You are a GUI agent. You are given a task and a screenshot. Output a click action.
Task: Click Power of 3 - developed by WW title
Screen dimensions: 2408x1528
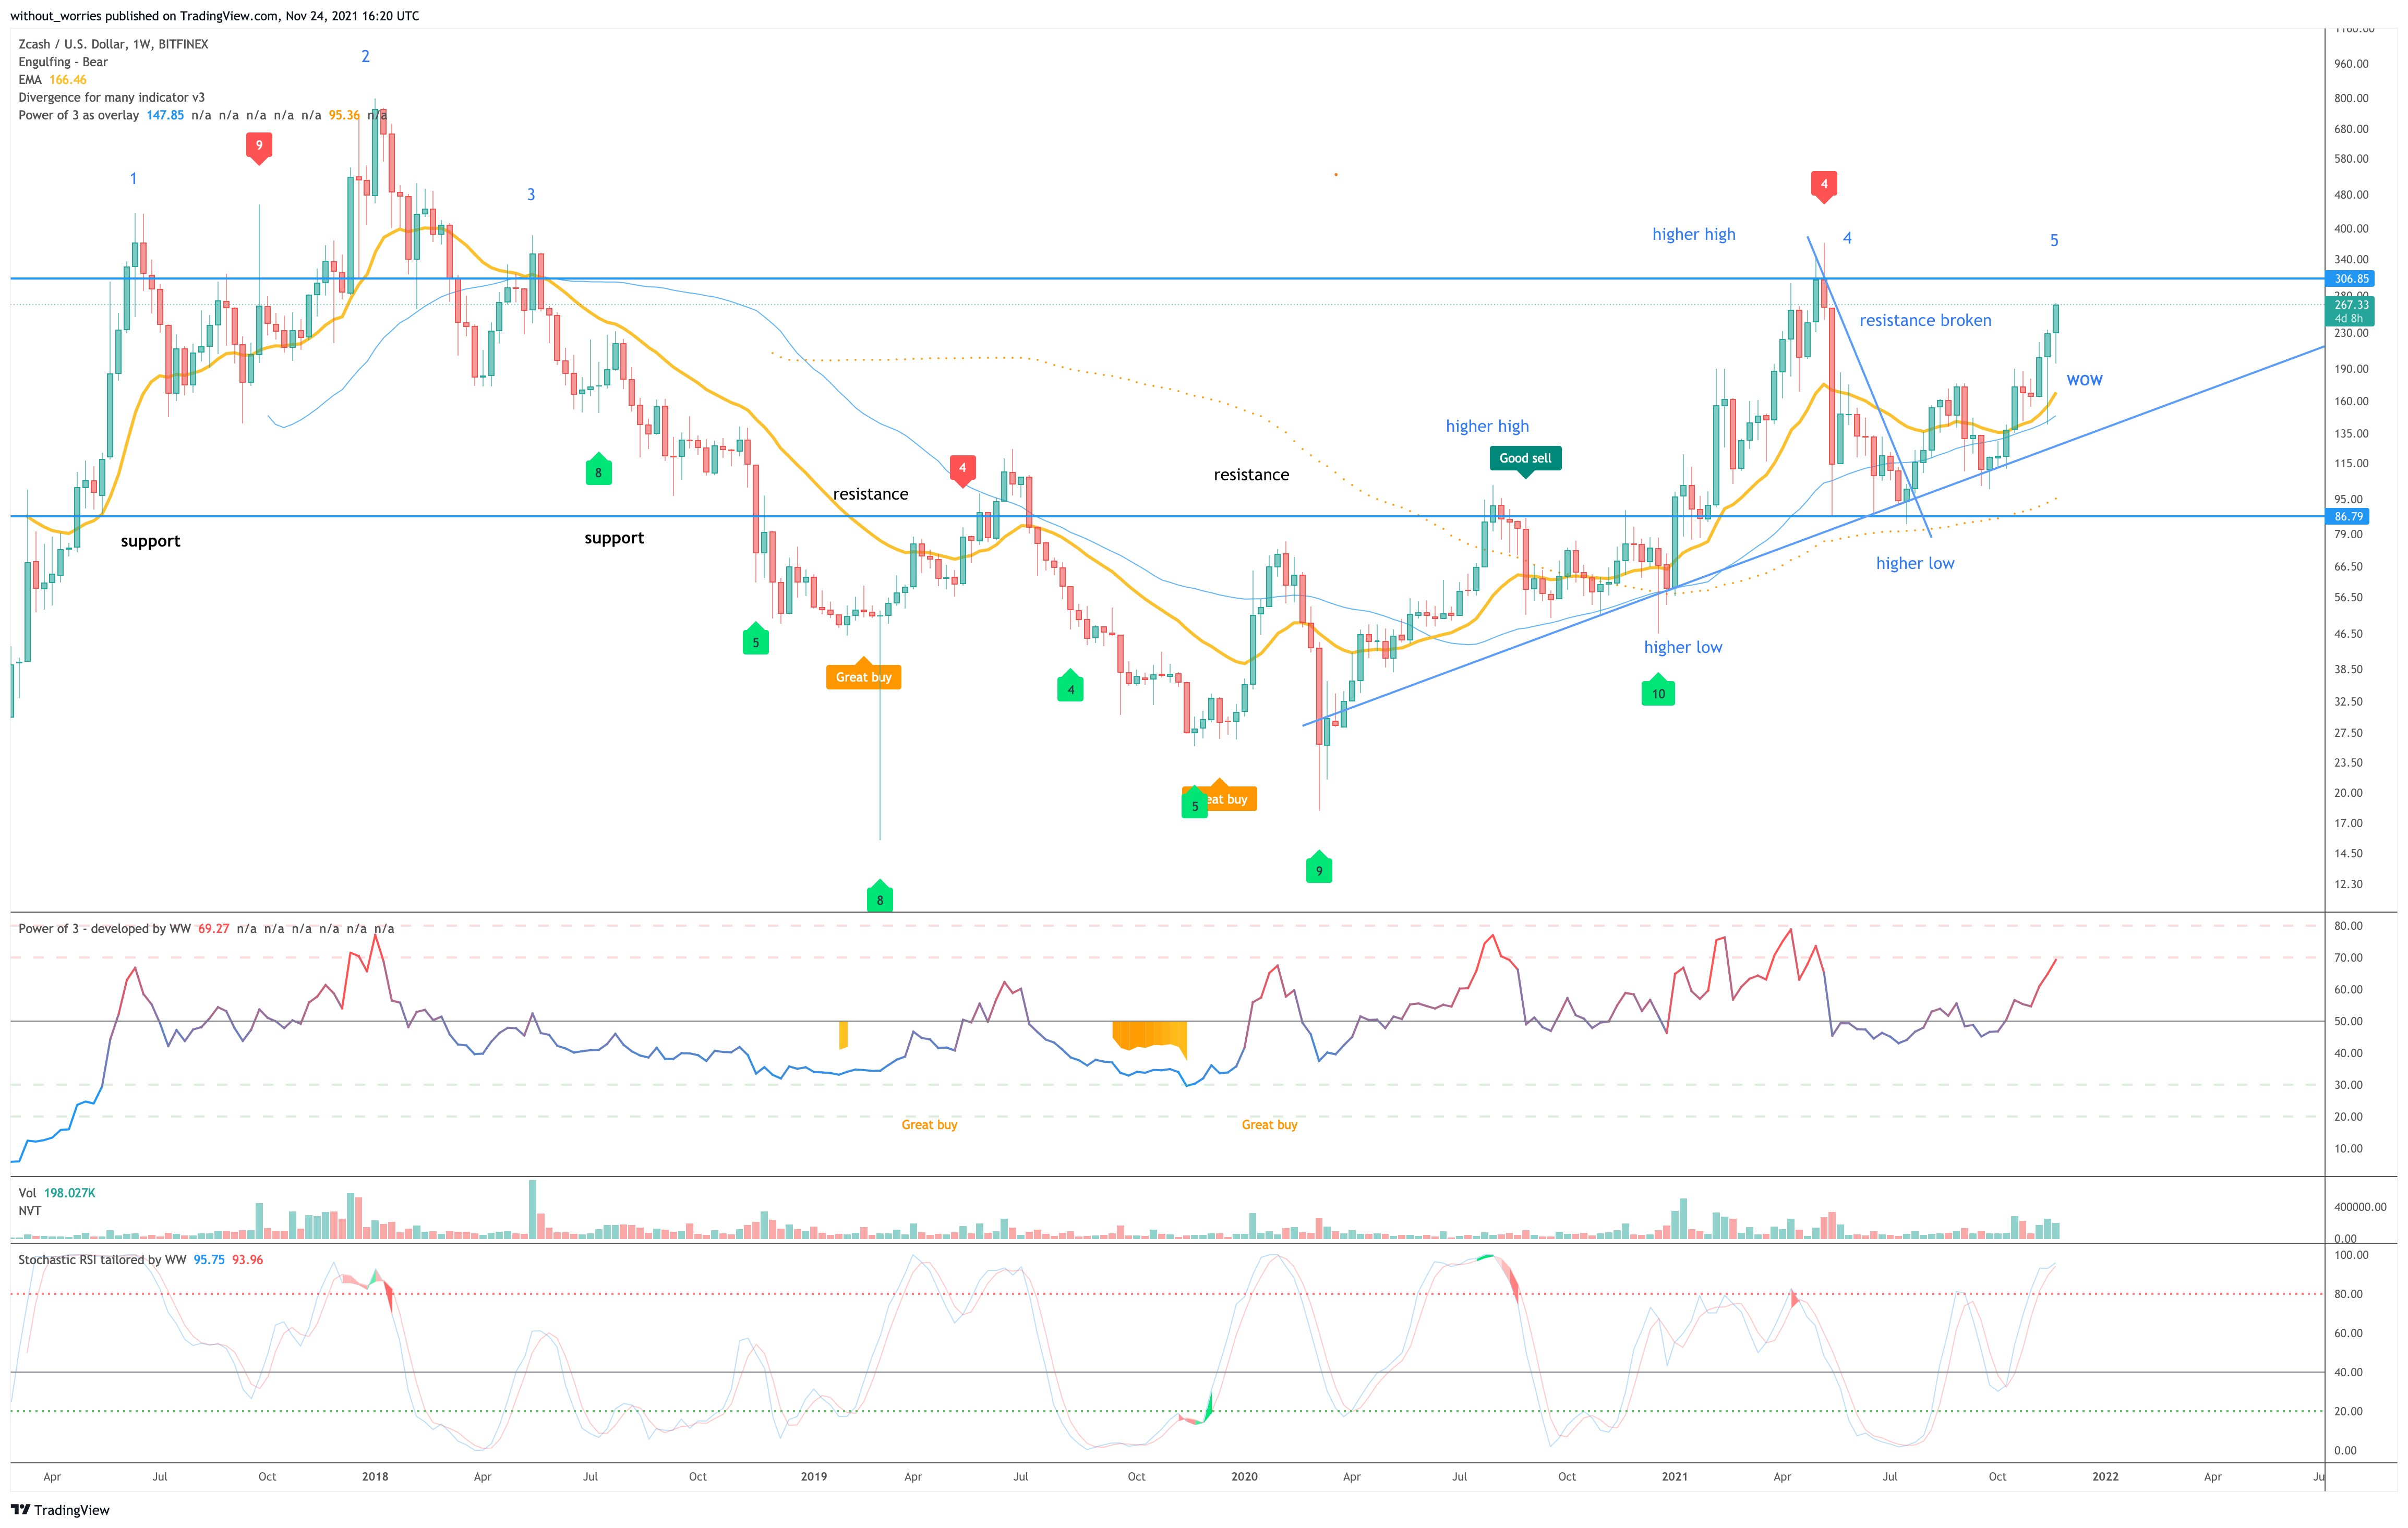tap(104, 929)
